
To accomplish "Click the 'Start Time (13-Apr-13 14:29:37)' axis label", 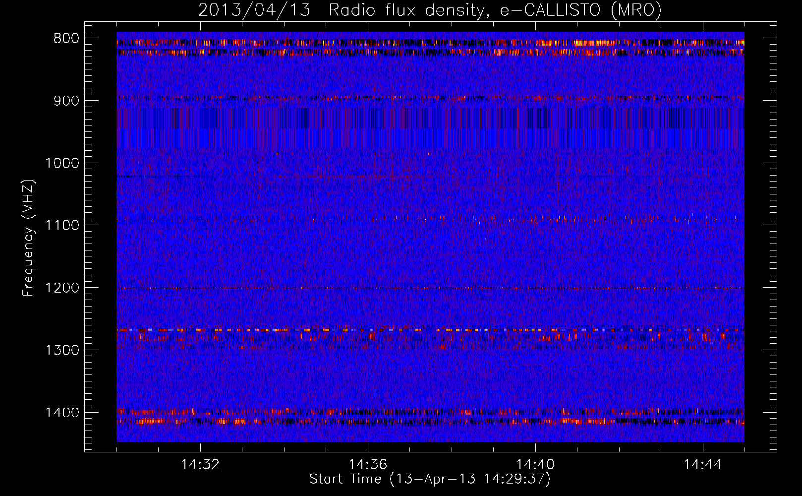I will coord(430,479).
